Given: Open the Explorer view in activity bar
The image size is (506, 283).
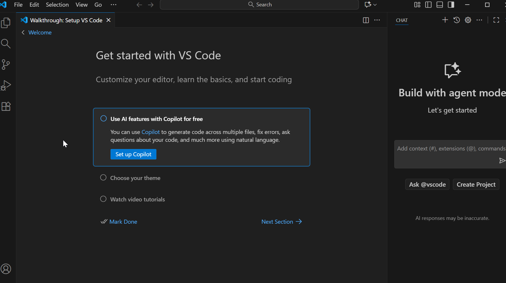Looking at the screenshot, I should 6,23.
